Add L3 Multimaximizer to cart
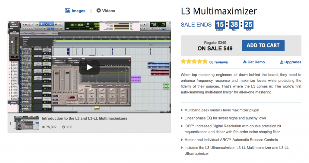Viewport: 309px width, 163px height. coord(263,46)
